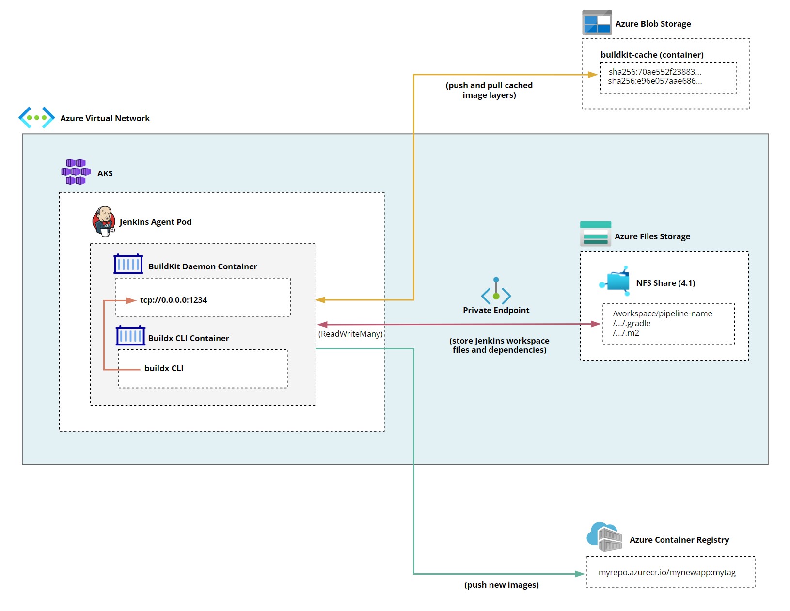Click the Jenkins butler logo

(104, 221)
